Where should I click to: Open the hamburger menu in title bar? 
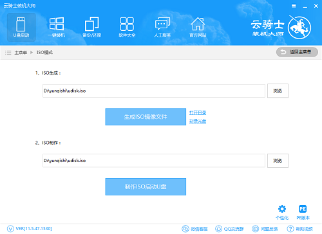(294, 6)
